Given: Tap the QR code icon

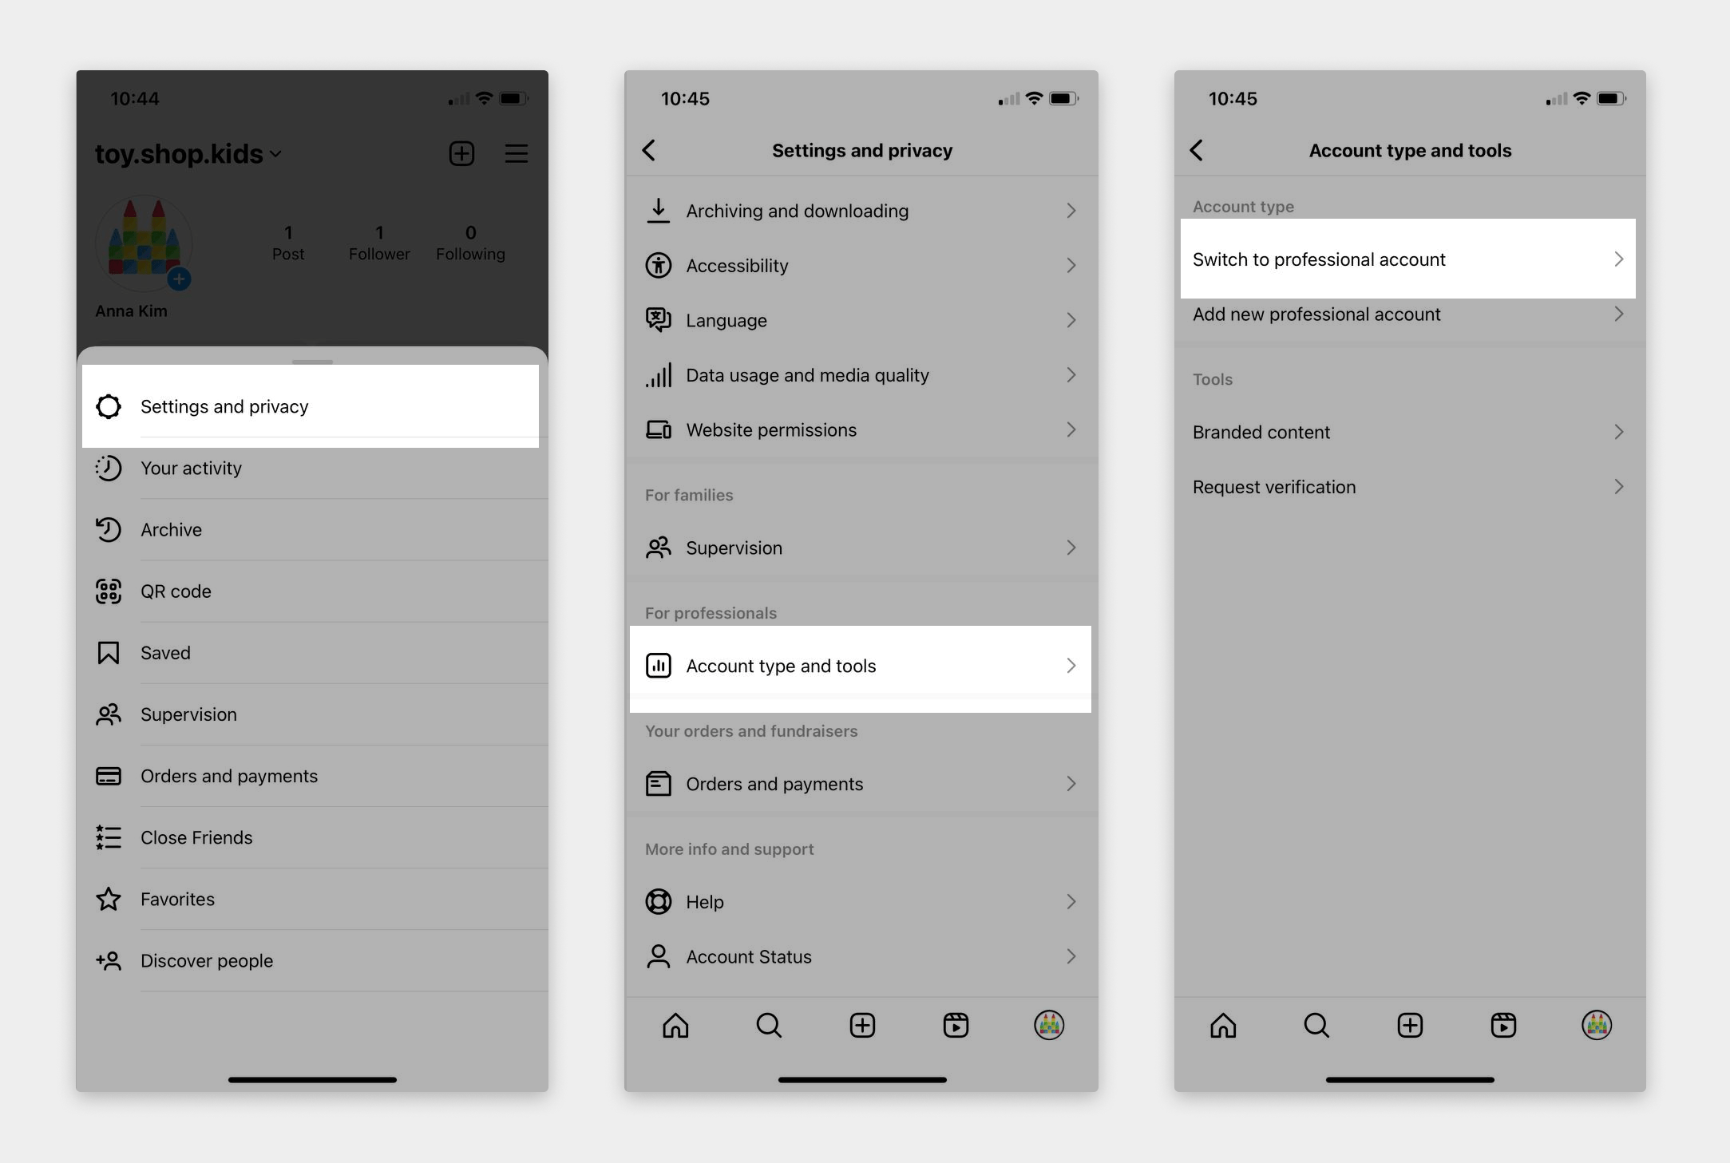Looking at the screenshot, I should 109,591.
